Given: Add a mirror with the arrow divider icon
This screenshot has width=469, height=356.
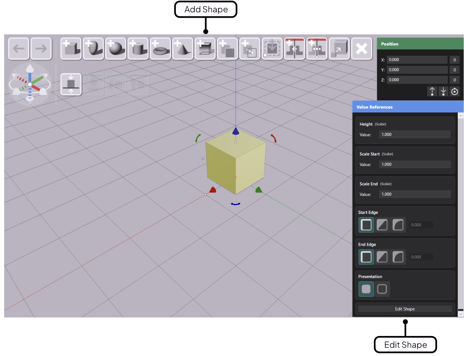Looking at the screenshot, I should [x=295, y=49].
